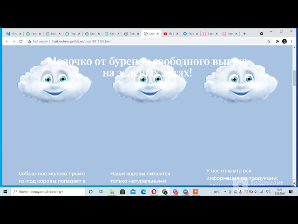The height and width of the screenshot is (224, 298).
Task: Open the clock showing 19.09.2021
Action: 279,192
